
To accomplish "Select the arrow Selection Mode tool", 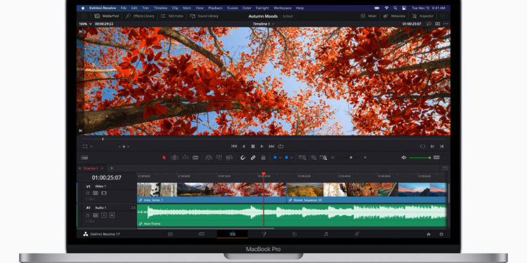I will pyautogui.click(x=164, y=157).
